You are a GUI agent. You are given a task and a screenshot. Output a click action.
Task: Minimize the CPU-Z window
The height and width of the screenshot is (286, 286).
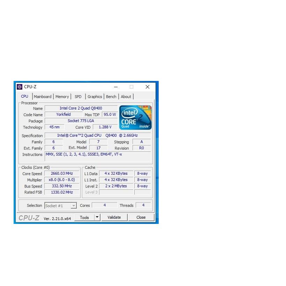coord(116,87)
